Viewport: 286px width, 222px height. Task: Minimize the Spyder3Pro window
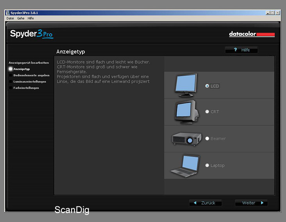pos(268,13)
